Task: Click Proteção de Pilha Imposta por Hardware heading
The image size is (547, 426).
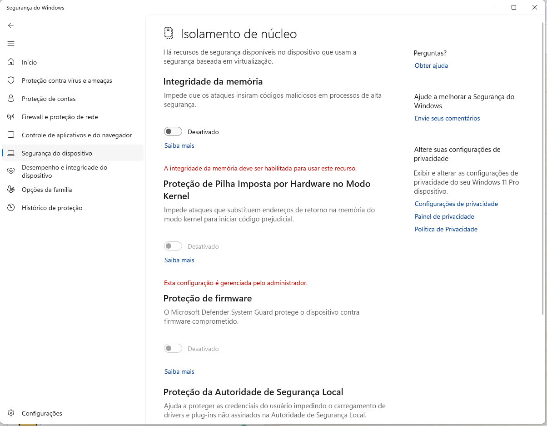Action: click(267, 190)
